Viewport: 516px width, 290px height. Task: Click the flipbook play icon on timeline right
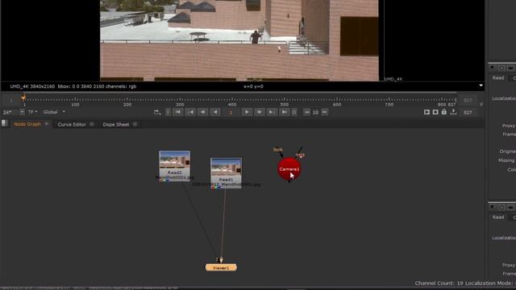click(x=427, y=112)
